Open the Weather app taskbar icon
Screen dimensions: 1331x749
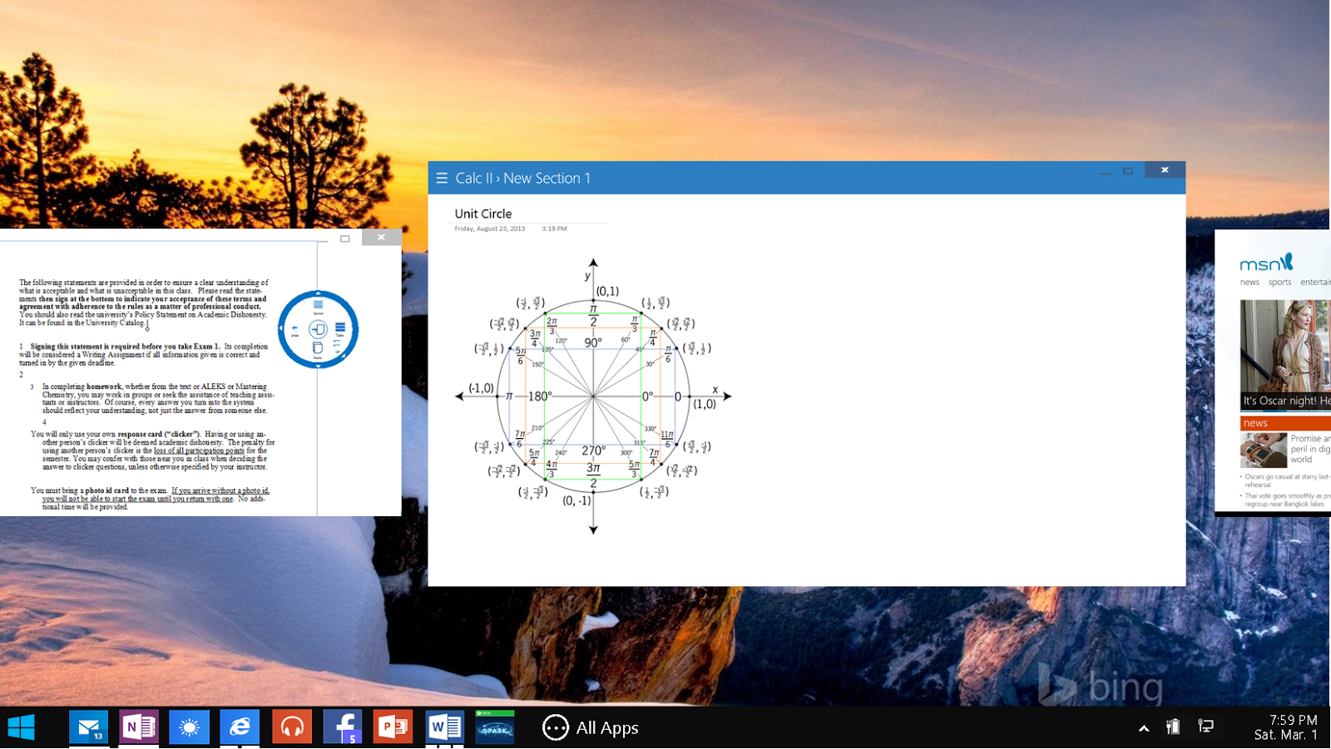(x=189, y=727)
